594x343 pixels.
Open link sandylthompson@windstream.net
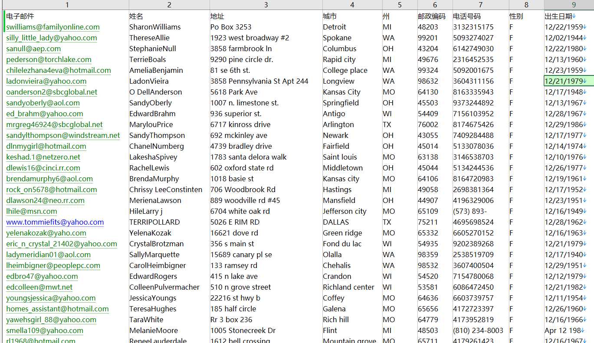click(63, 135)
